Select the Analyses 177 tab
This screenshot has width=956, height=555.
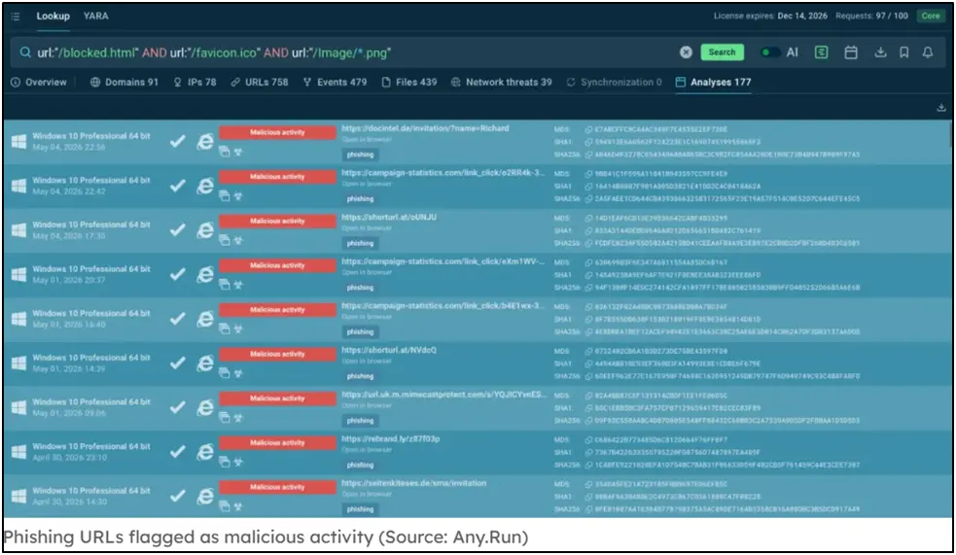coord(714,83)
